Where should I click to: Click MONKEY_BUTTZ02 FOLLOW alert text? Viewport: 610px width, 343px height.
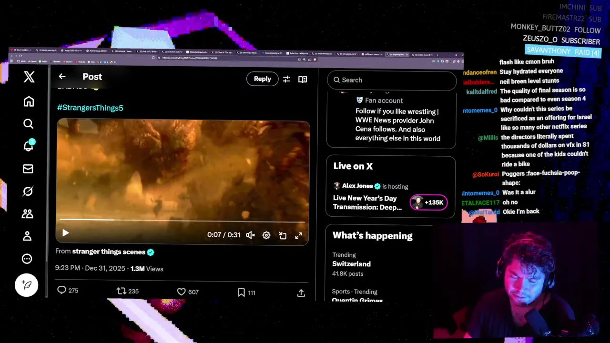556,29
